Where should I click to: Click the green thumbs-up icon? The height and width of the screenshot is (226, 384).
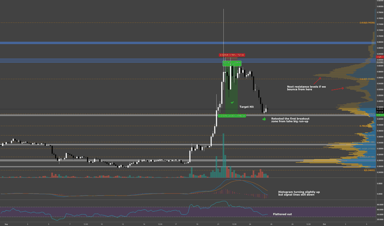click(x=264, y=119)
